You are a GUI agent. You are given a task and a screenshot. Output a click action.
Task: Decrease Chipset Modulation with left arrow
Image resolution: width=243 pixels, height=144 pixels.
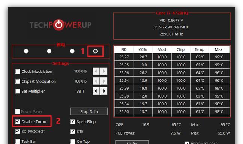point(96,81)
